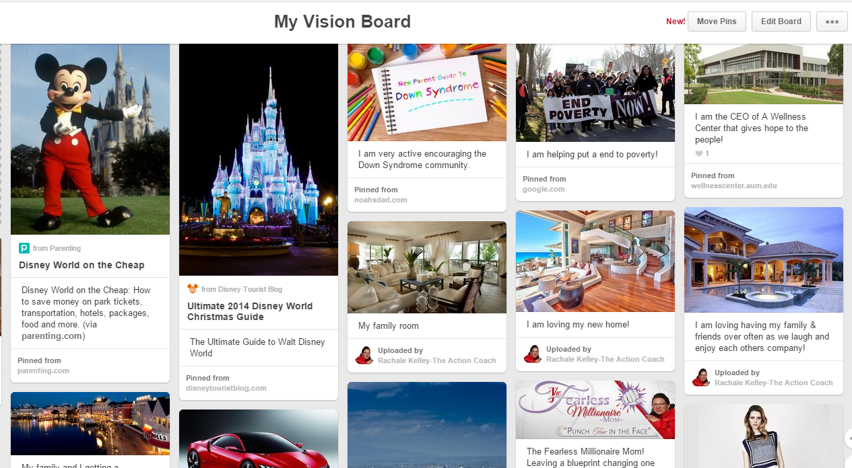This screenshot has width=852, height=468.
Task: Click the Edit Board button
Action: pyautogui.click(x=781, y=22)
